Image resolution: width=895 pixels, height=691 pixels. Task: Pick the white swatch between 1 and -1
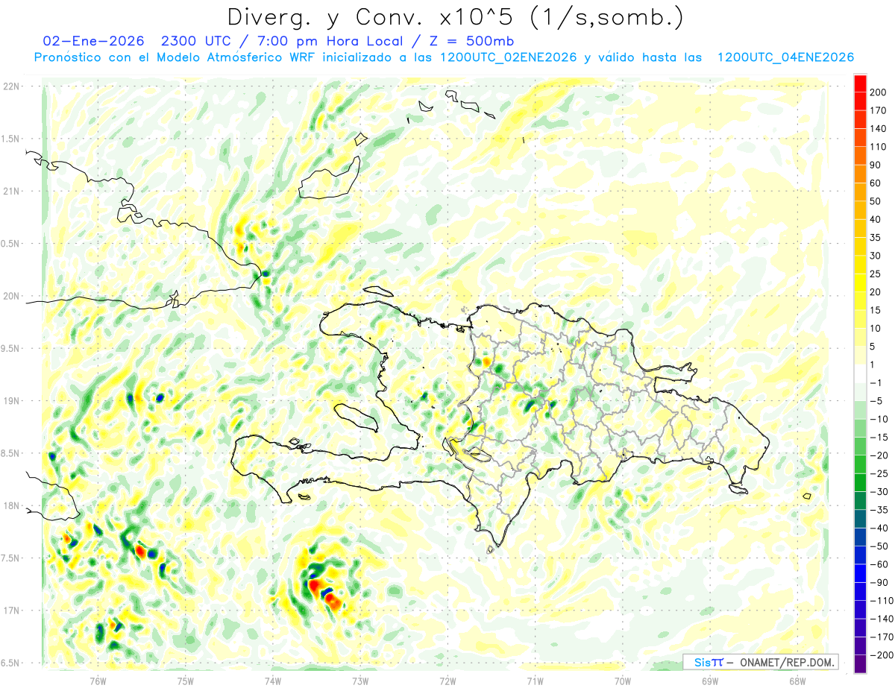860,373
